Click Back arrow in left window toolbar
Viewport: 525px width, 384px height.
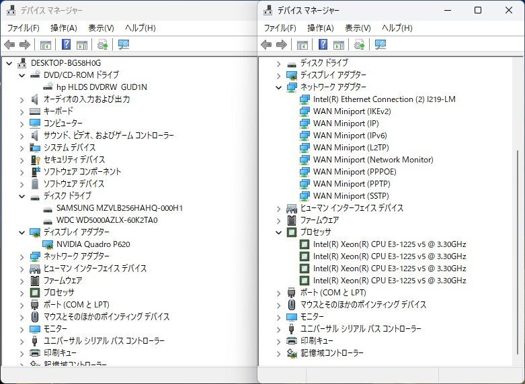click(x=9, y=44)
